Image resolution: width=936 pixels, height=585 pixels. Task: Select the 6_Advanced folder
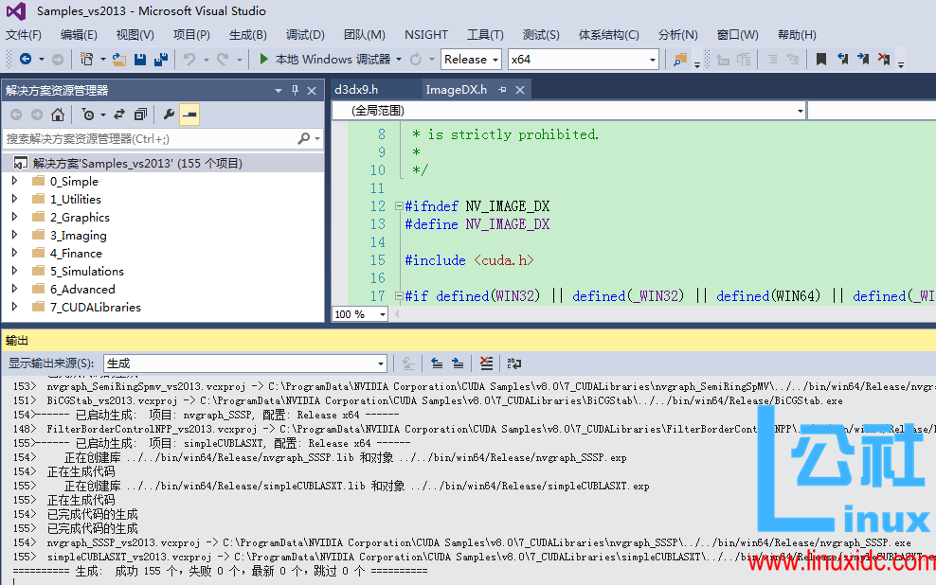pyautogui.click(x=82, y=289)
